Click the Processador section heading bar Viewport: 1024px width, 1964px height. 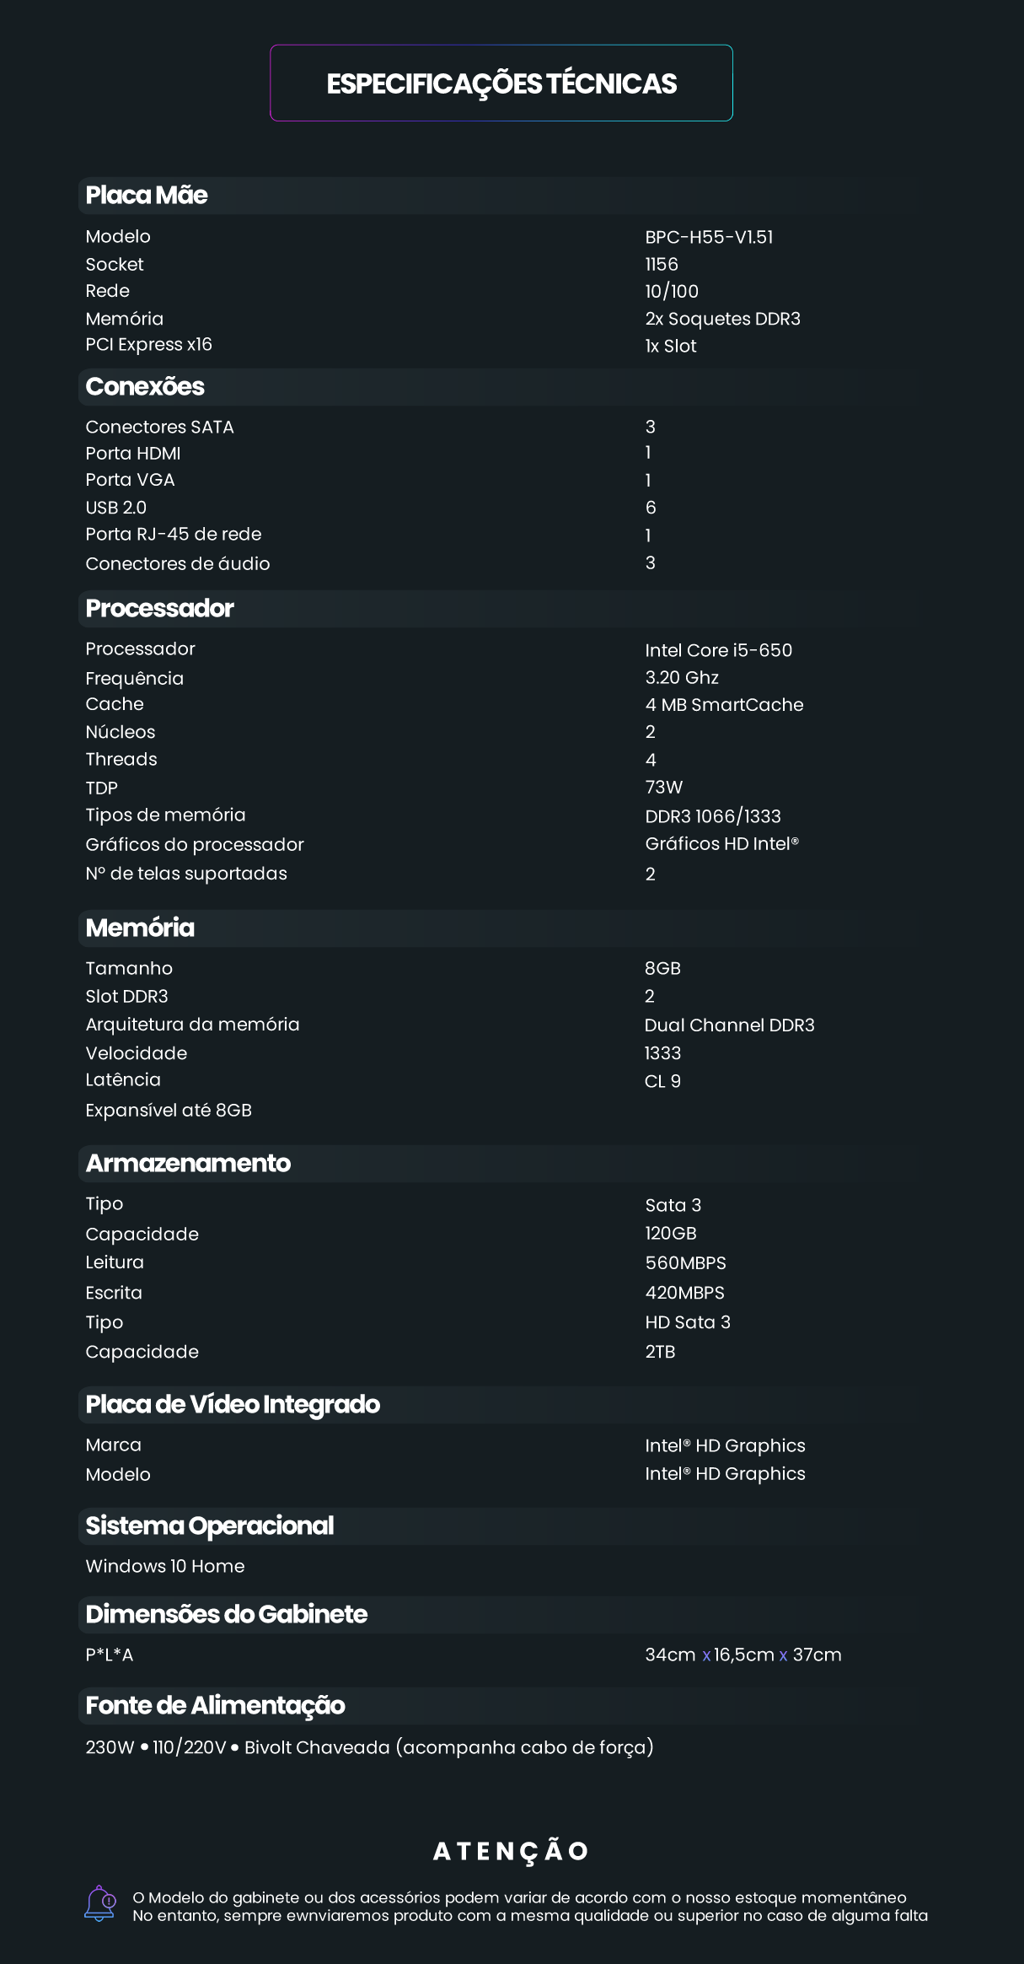(160, 609)
